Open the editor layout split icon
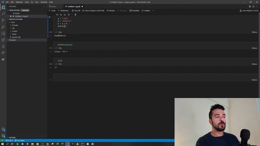The image size is (260, 146). [253, 6]
